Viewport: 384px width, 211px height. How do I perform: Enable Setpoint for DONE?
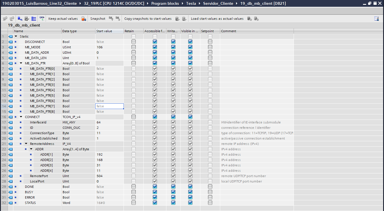click(x=210, y=187)
